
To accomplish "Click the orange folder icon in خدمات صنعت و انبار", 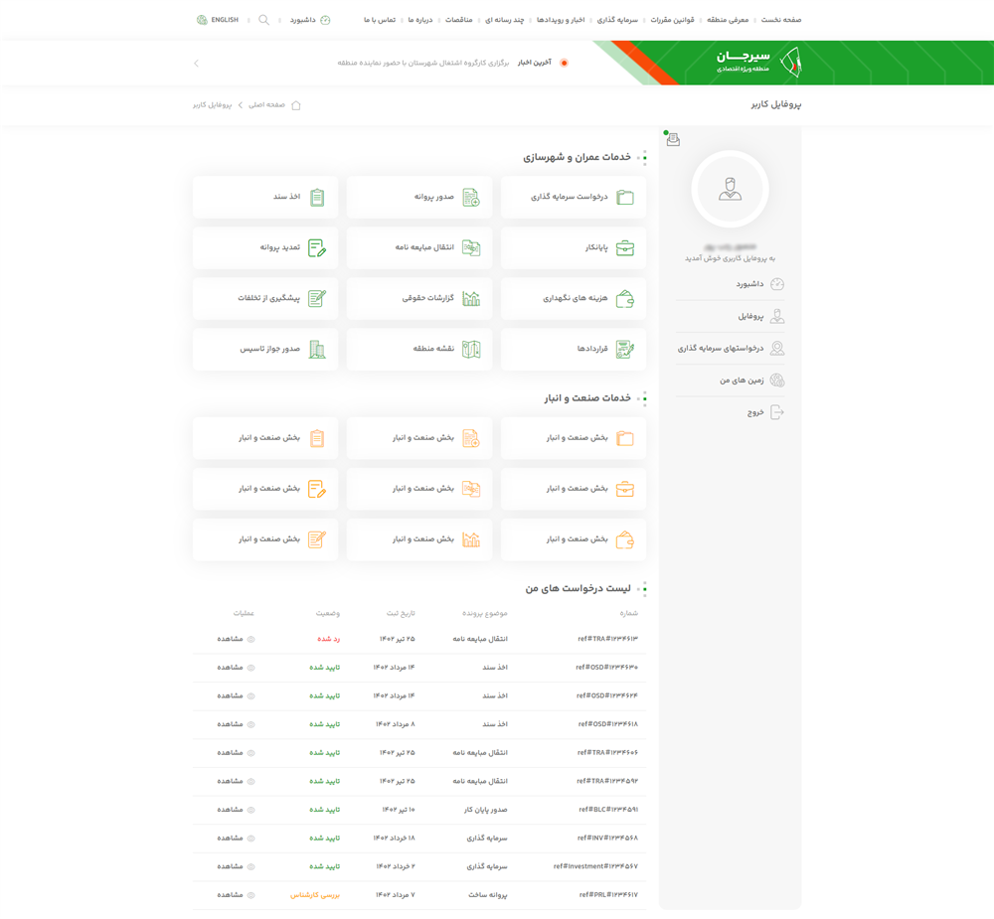I will tap(625, 438).
